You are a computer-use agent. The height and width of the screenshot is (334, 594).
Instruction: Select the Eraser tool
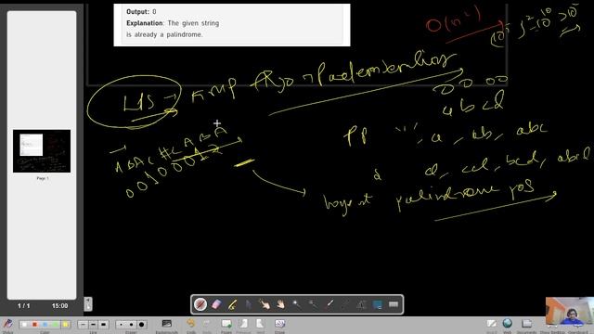pyautogui.click(x=216, y=304)
